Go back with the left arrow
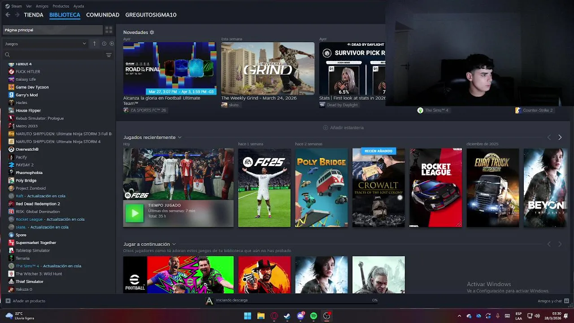Image resolution: width=574 pixels, height=323 pixels. [x=8, y=15]
